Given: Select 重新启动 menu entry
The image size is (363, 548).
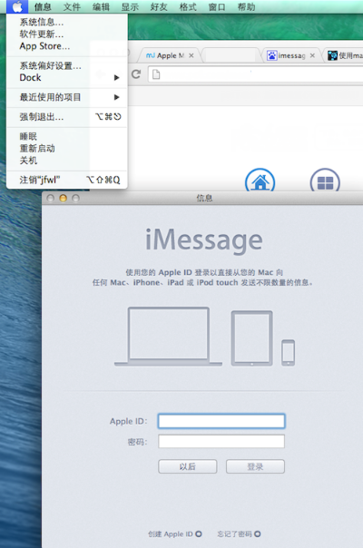Looking at the screenshot, I should 67,148.
